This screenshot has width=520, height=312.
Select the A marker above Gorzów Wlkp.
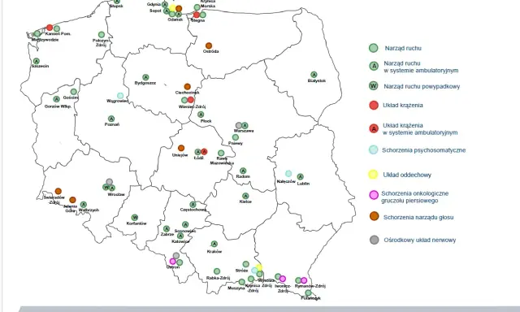[56, 99]
